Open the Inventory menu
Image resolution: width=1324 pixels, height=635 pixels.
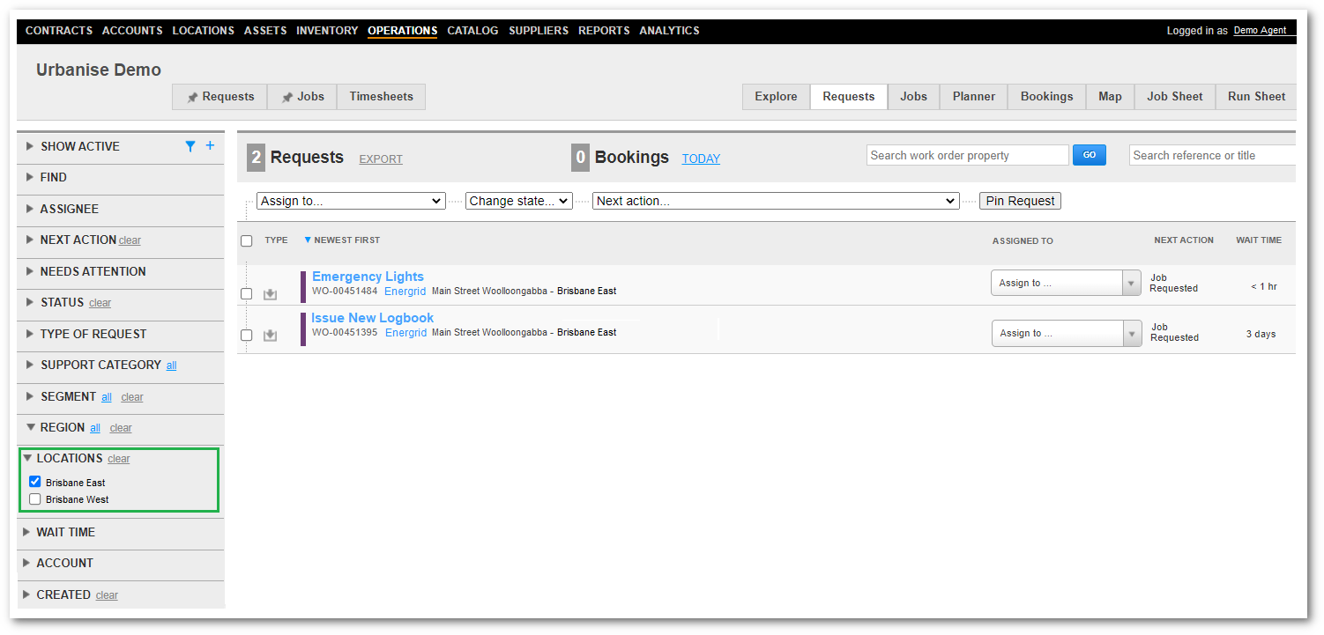327,31
